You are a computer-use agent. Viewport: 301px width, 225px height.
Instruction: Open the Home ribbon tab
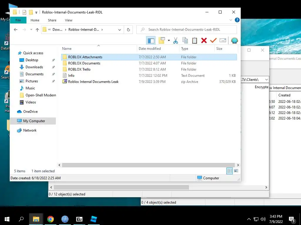(35, 20)
